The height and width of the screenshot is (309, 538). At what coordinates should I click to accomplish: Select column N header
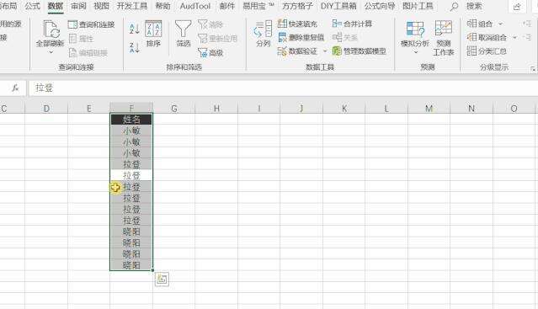tap(471, 109)
